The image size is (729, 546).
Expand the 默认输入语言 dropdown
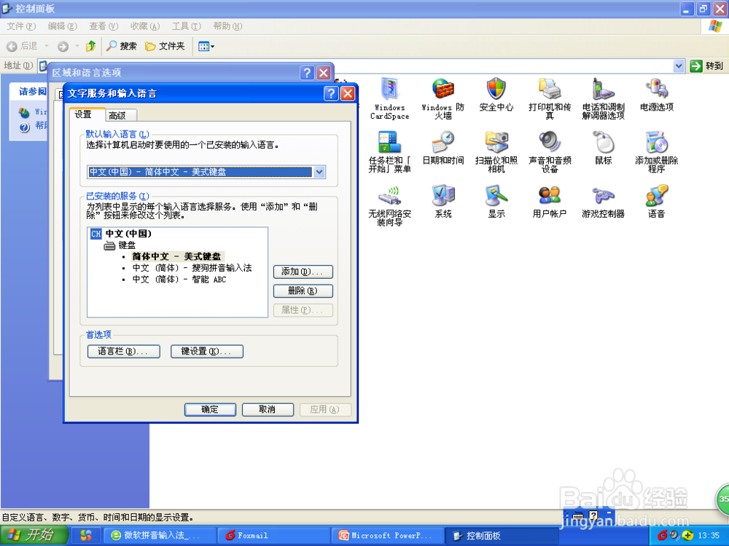(x=319, y=172)
